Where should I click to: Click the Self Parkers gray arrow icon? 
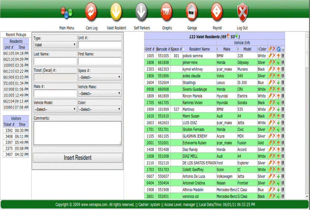[x=142, y=12]
